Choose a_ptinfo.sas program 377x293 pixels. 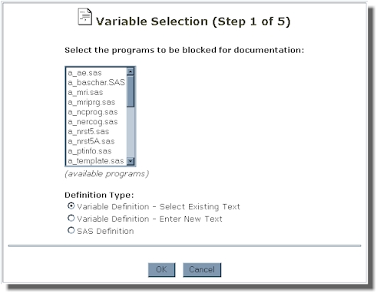click(97, 151)
